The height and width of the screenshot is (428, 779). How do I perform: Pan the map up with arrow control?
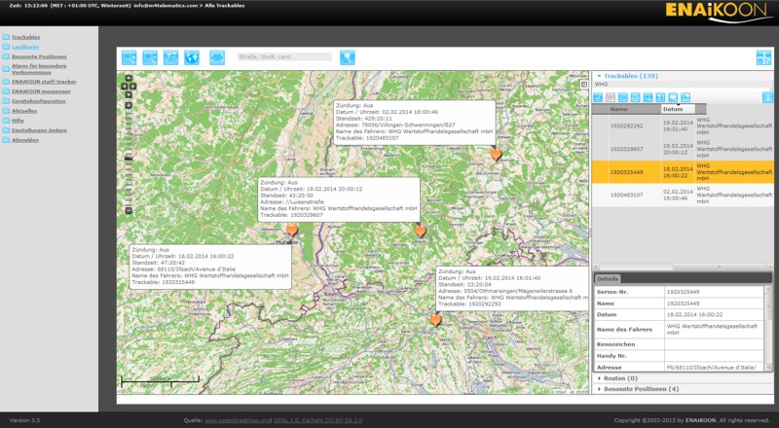129,78
